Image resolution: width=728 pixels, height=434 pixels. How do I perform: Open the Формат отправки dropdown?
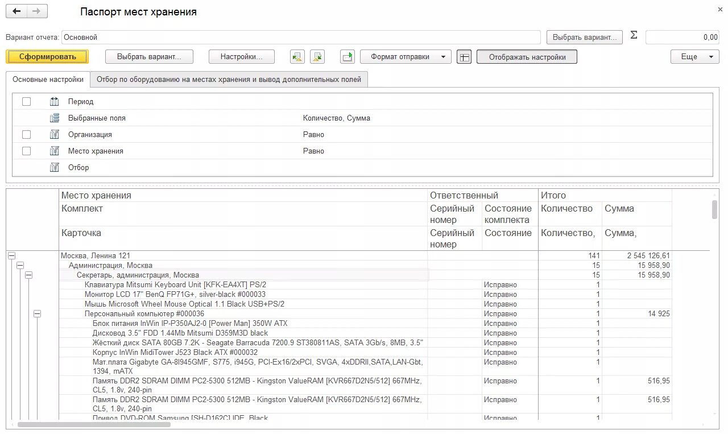coord(406,57)
